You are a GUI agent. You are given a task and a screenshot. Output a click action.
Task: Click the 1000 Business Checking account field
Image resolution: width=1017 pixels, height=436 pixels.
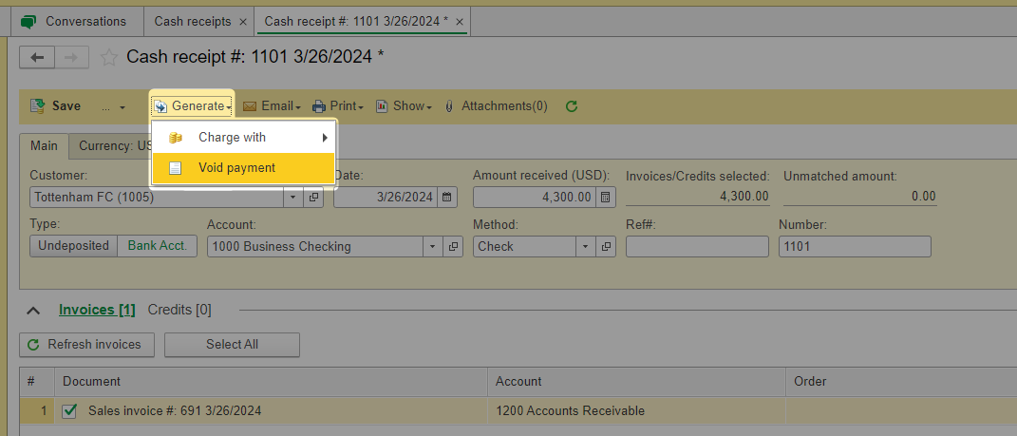(316, 247)
